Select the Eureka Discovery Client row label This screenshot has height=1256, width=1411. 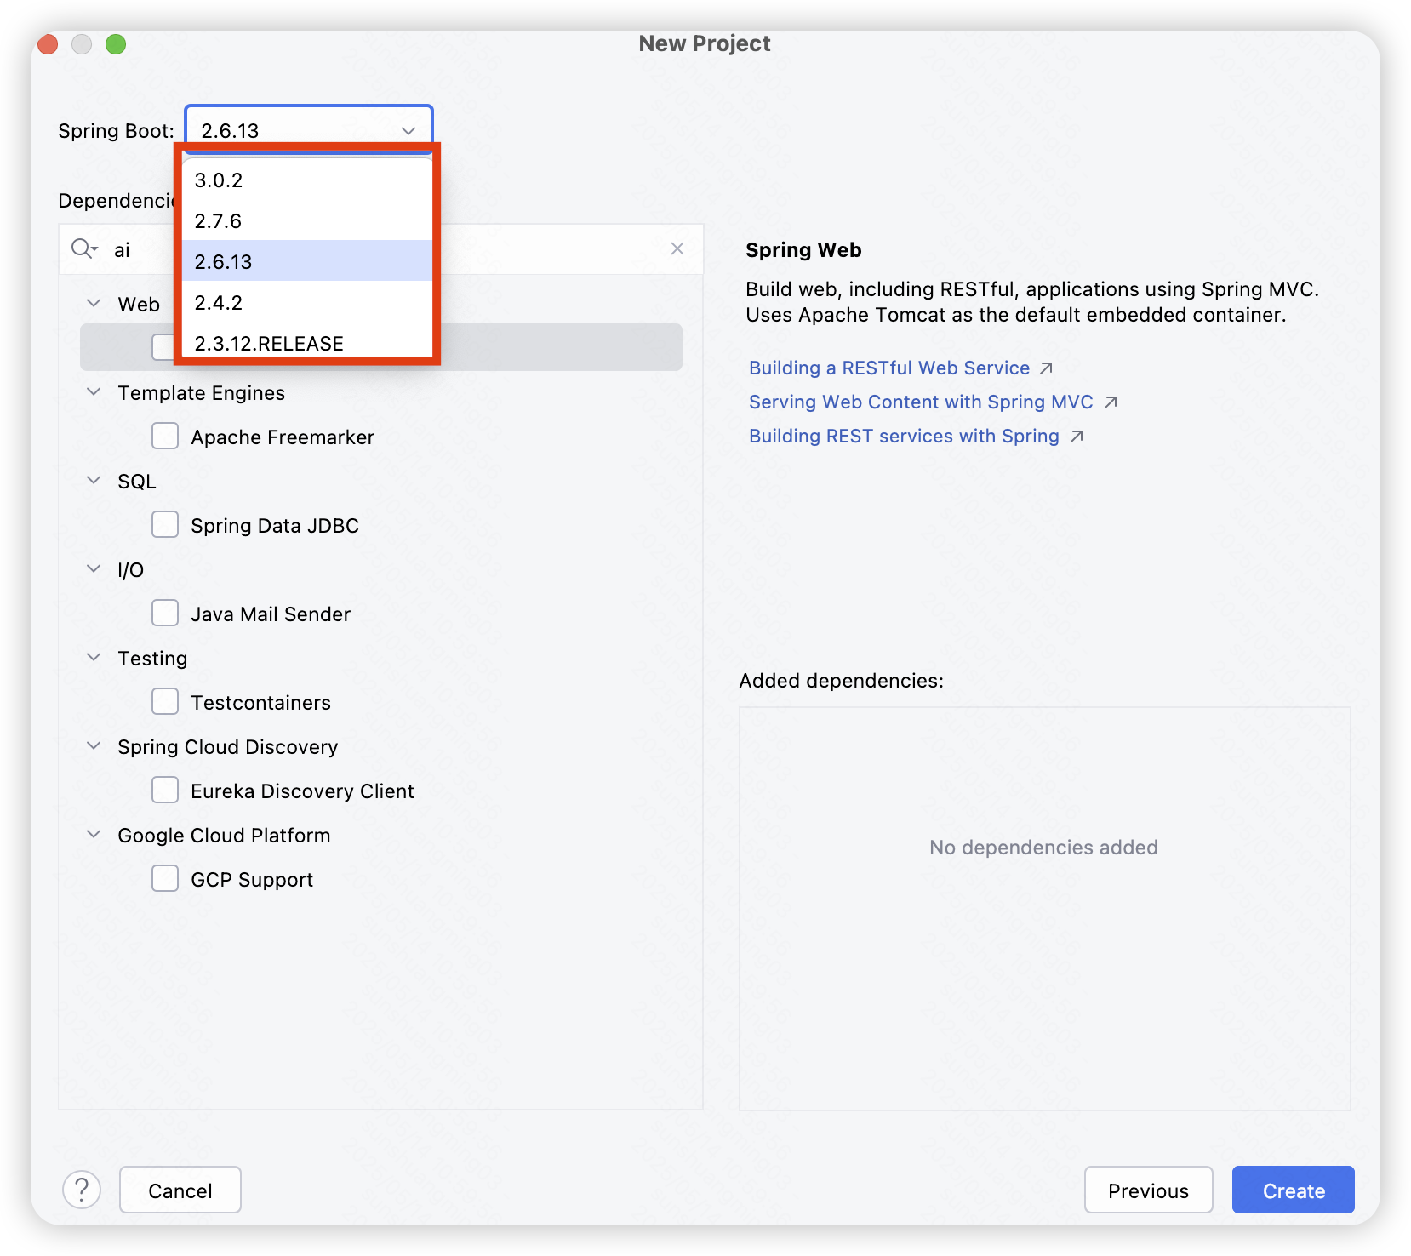click(302, 791)
